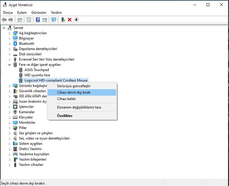
Task: Click the Disk sürücüleri drive icon
Action: click(x=15, y=54)
